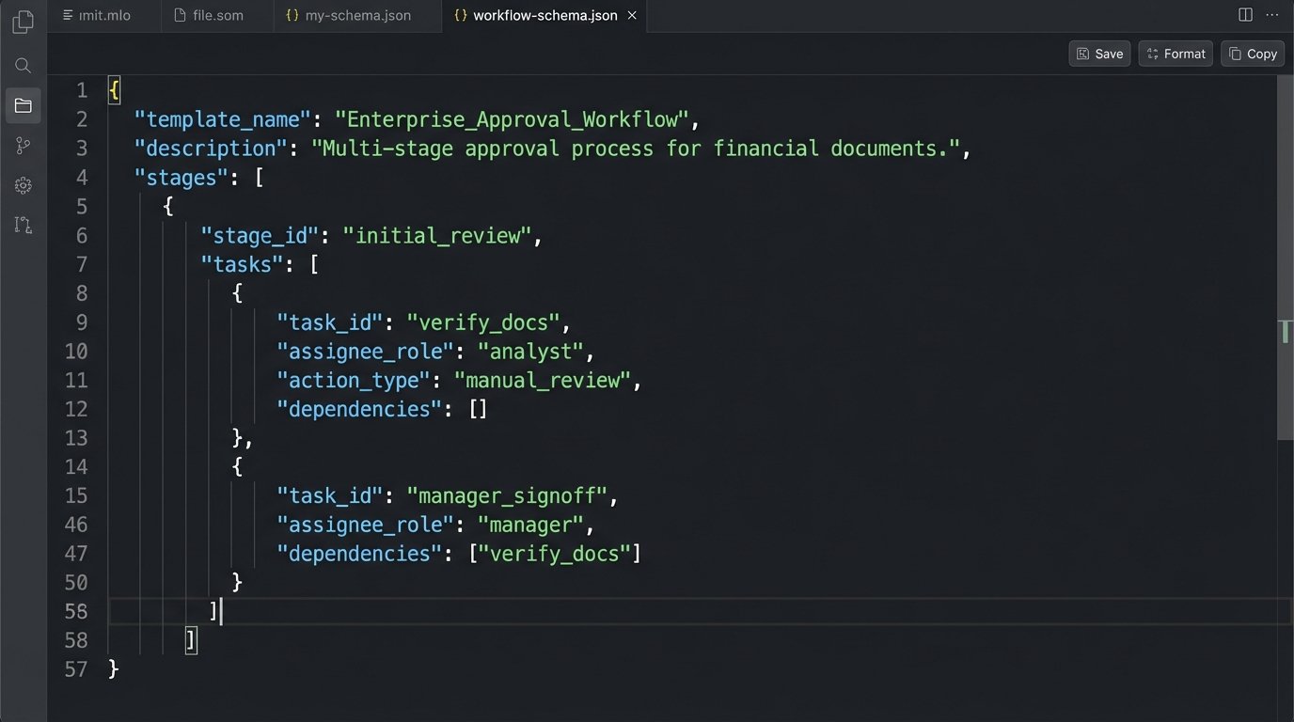
Task: Open the Search panel in sidebar
Action: click(x=23, y=65)
